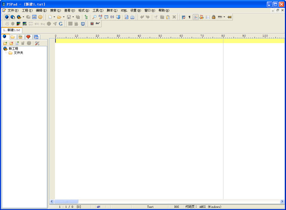The width and height of the screenshot is (286, 210).
Task: Click the horizontal scrollbar right arrow
Action: pos(282,201)
